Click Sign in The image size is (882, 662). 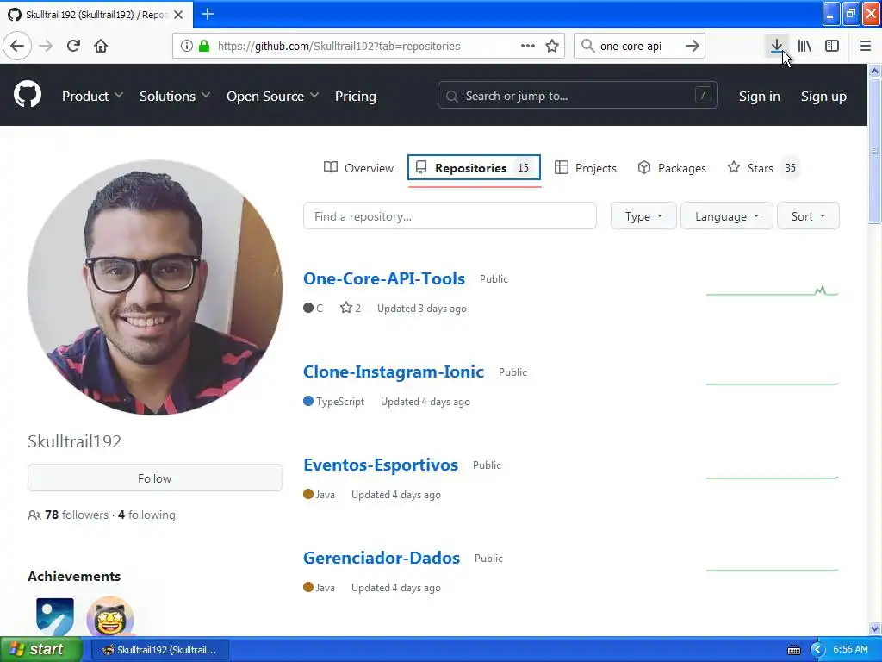[760, 97]
